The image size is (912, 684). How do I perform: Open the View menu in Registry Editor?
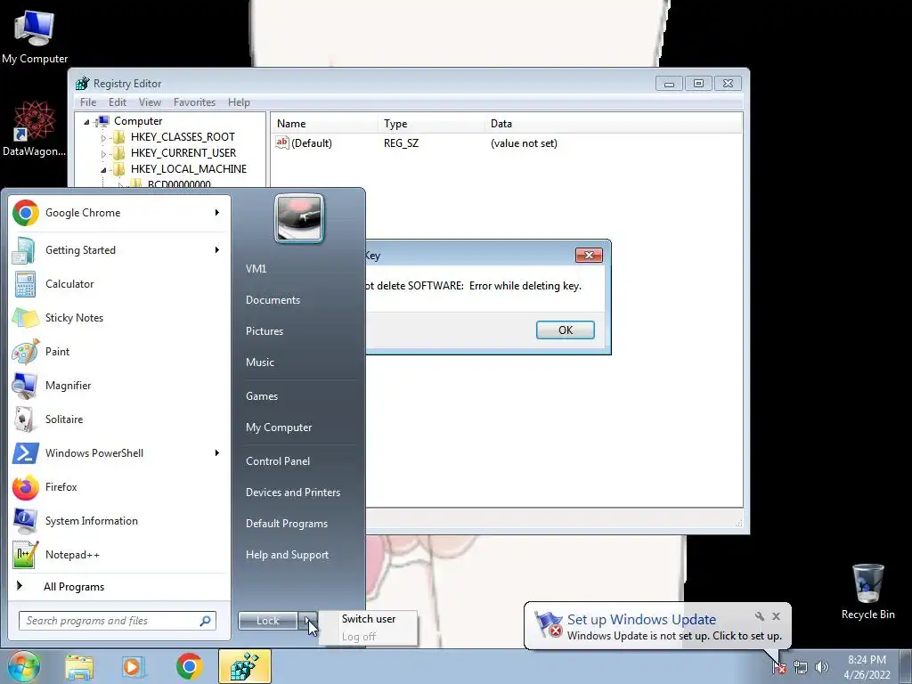[150, 102]
